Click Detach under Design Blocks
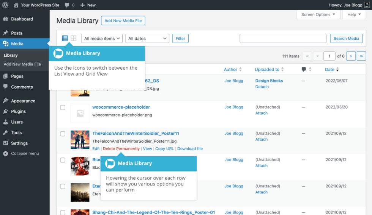 (262, 87)
